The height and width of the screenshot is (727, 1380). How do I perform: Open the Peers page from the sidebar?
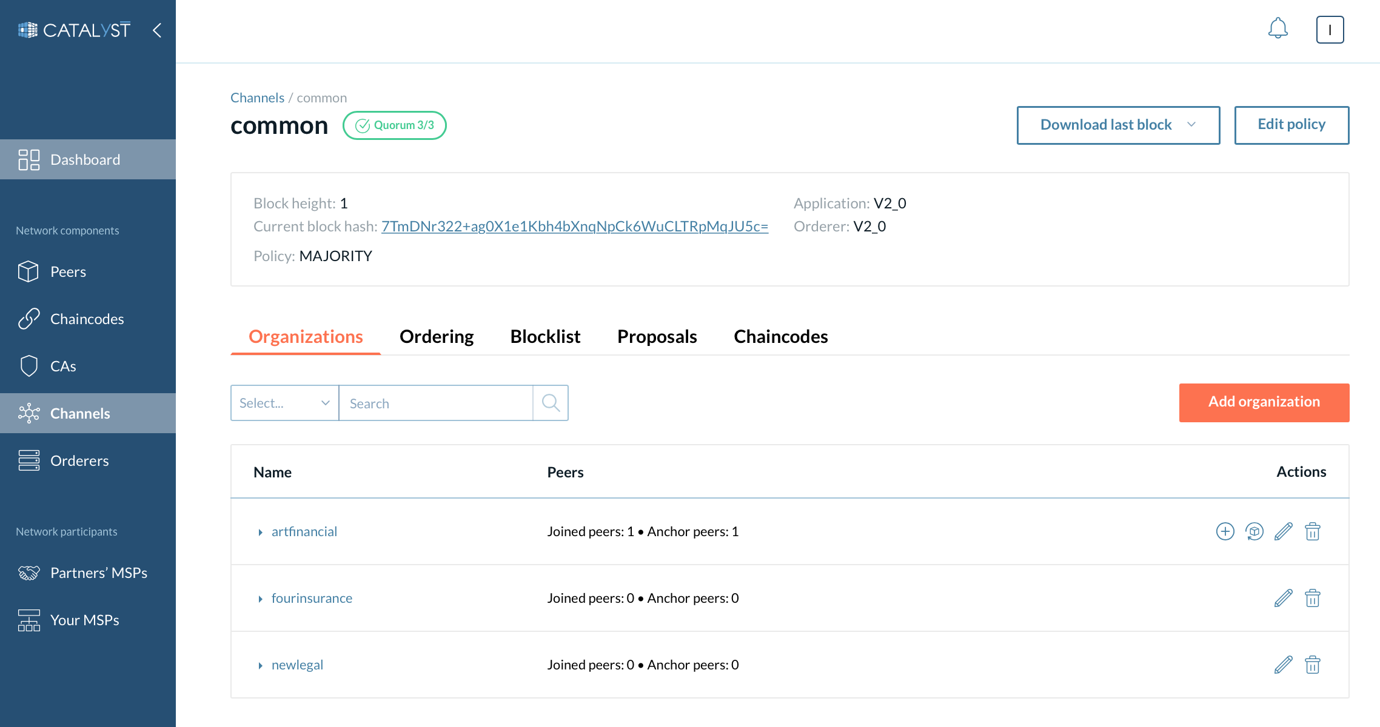[x=68, y=271]
